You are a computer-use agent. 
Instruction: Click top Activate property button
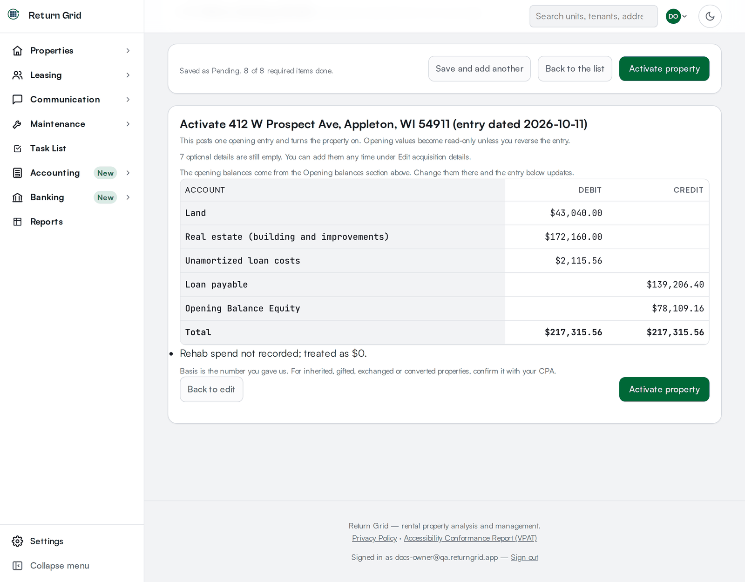click(x=664, y=69)
